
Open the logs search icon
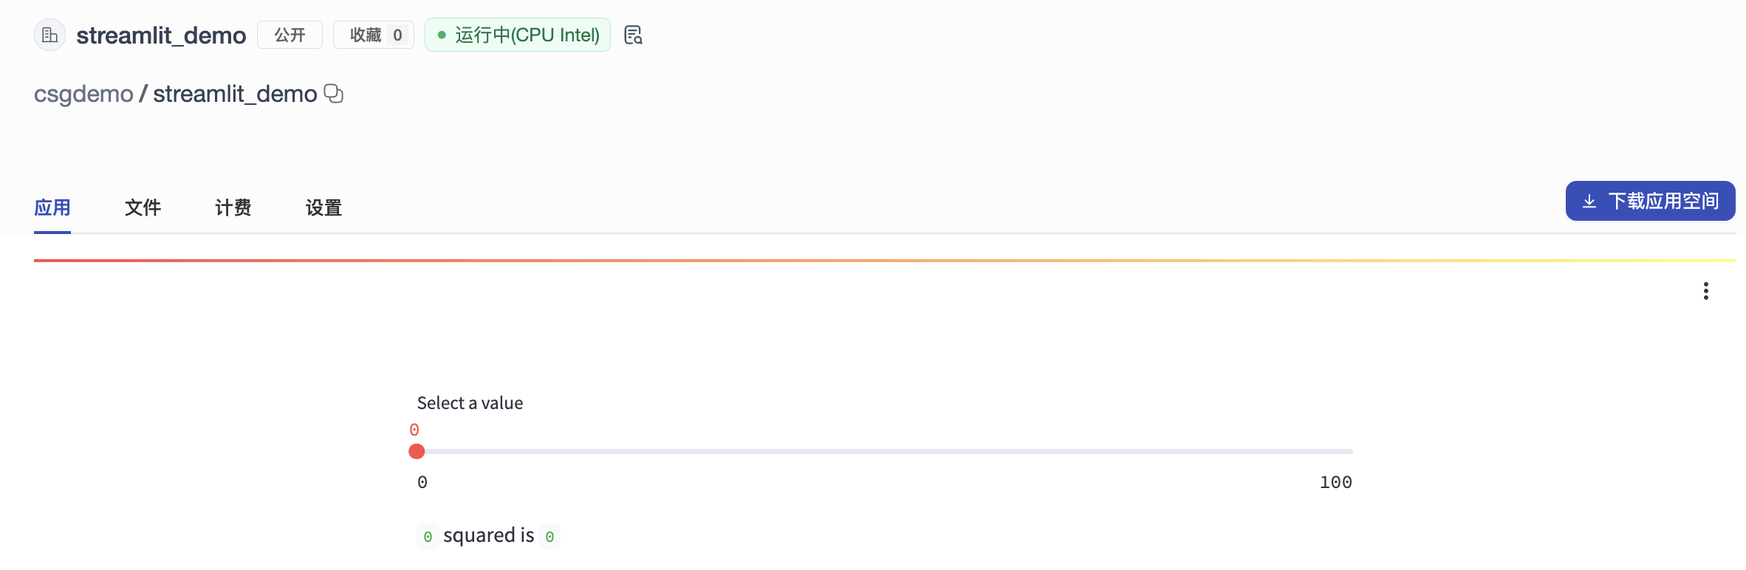[633, 35]
